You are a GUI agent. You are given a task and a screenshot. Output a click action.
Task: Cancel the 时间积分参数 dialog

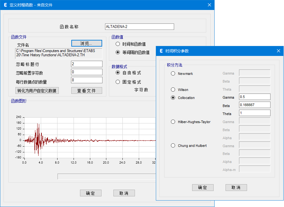click(x=236, y=188)
